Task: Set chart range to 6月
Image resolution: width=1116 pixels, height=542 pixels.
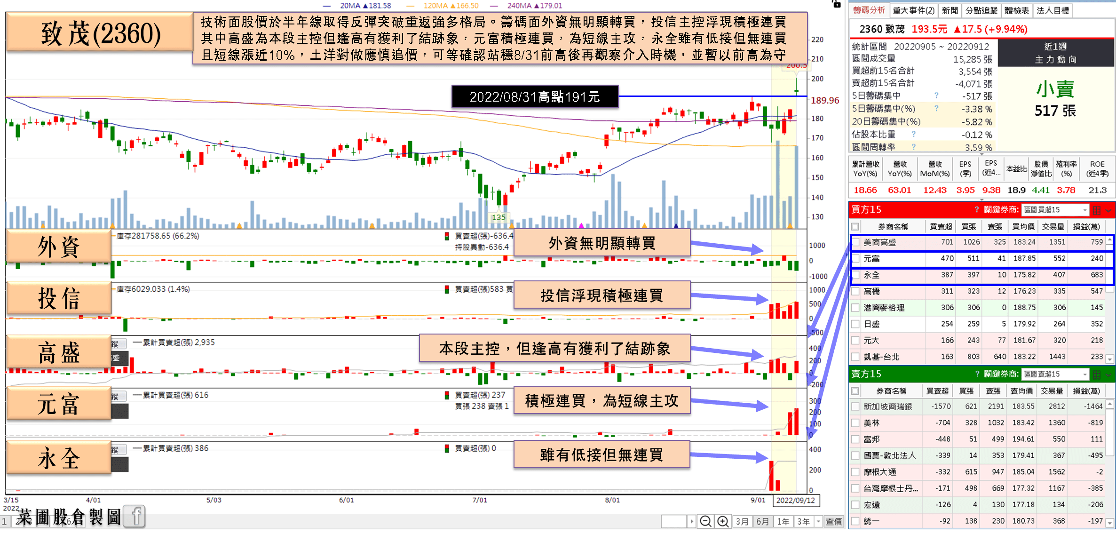Action: (x=763, y=521)
